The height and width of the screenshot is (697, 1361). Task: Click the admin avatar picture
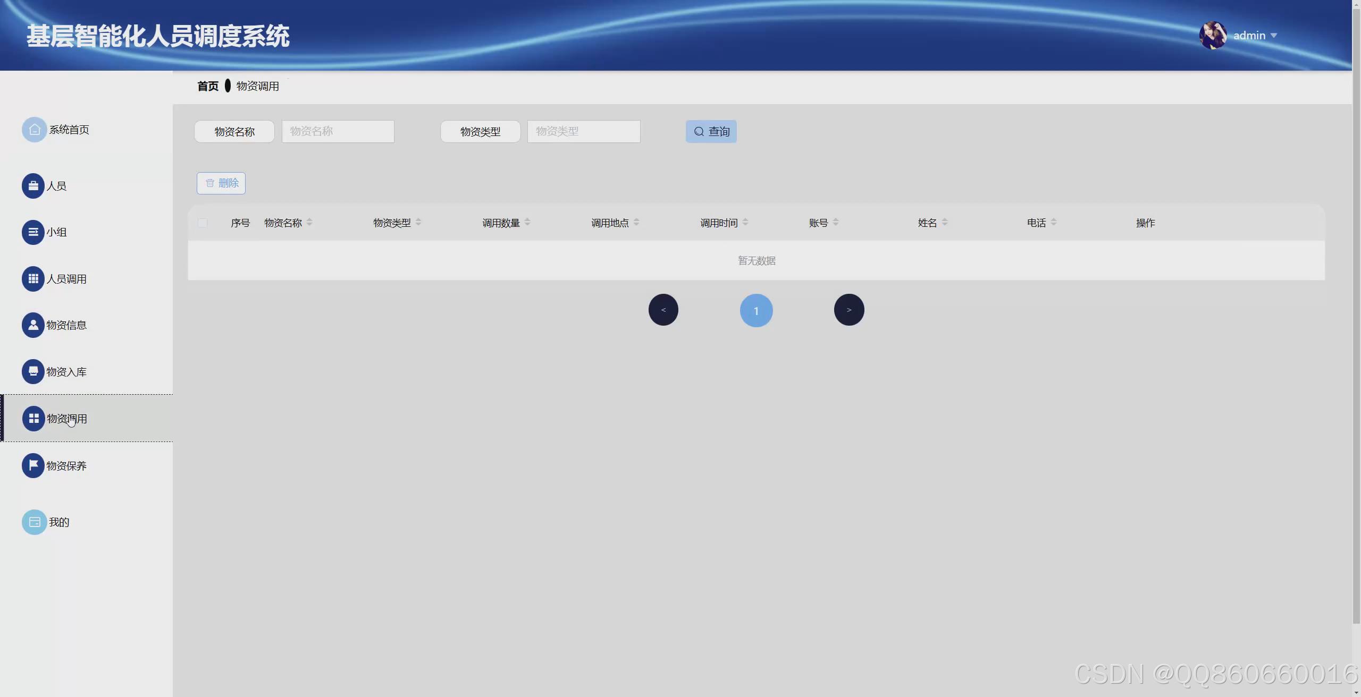pos(1213,35)
